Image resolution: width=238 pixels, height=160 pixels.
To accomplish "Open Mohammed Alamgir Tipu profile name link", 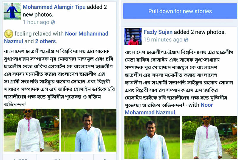I will (54, 7).
